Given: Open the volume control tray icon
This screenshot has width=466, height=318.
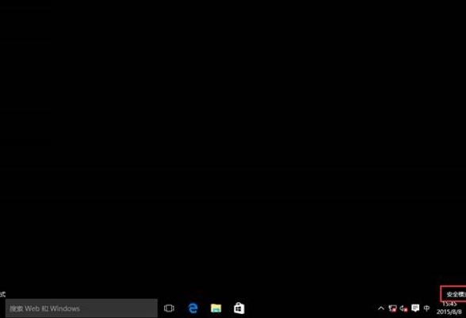Looking at the screenshot, I should click(403, 309).
